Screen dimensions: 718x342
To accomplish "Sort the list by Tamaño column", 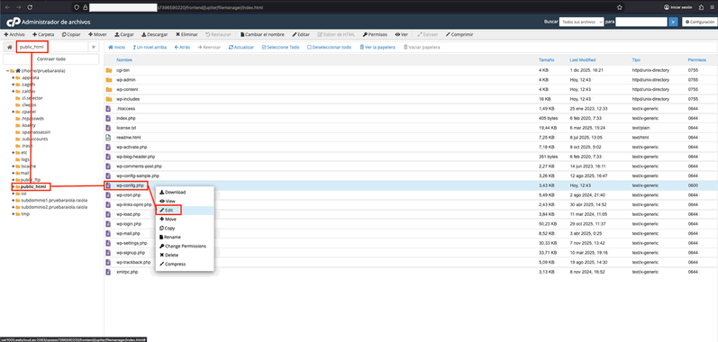I will coord(546,60).
